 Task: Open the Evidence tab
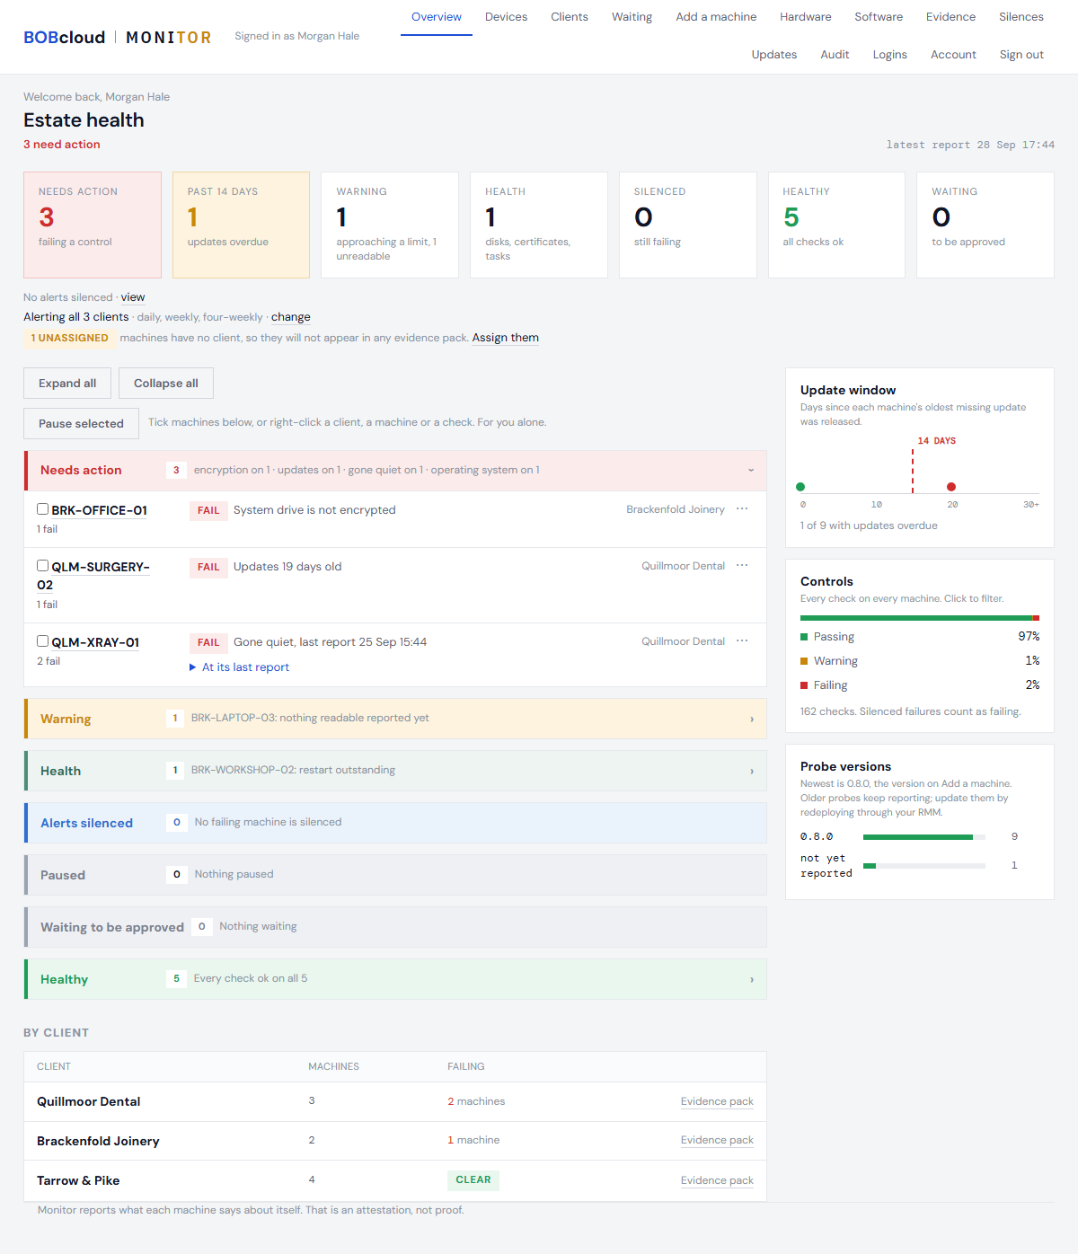pos(951,17)
